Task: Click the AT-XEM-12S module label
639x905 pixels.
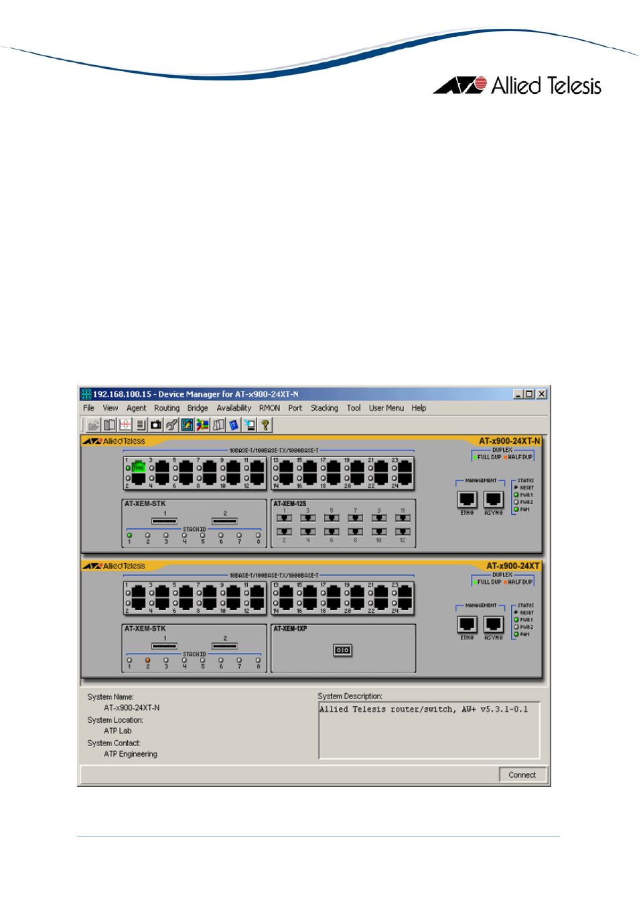Action: [290, 504]
